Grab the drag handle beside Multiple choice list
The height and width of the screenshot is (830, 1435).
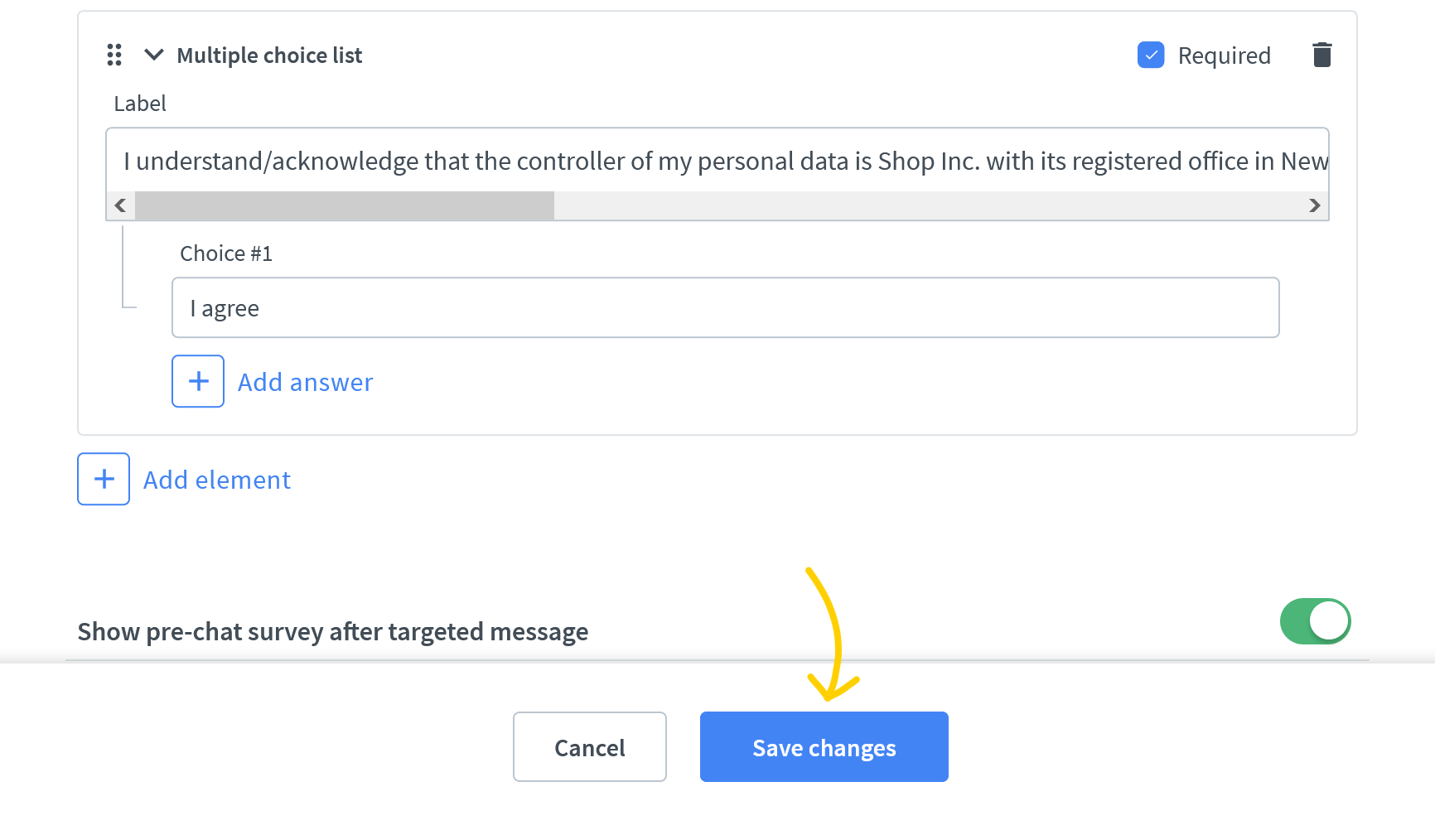pyautogui.click(x=114, y=55)
